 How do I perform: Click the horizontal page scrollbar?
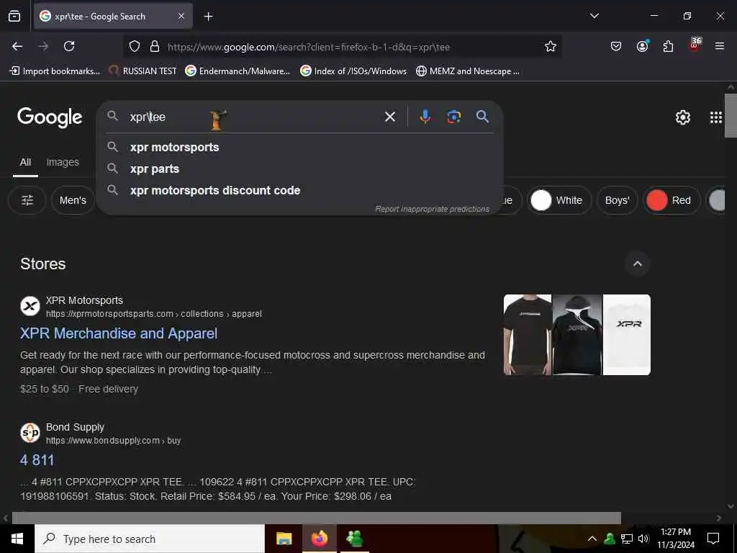(x=317, y=518)
